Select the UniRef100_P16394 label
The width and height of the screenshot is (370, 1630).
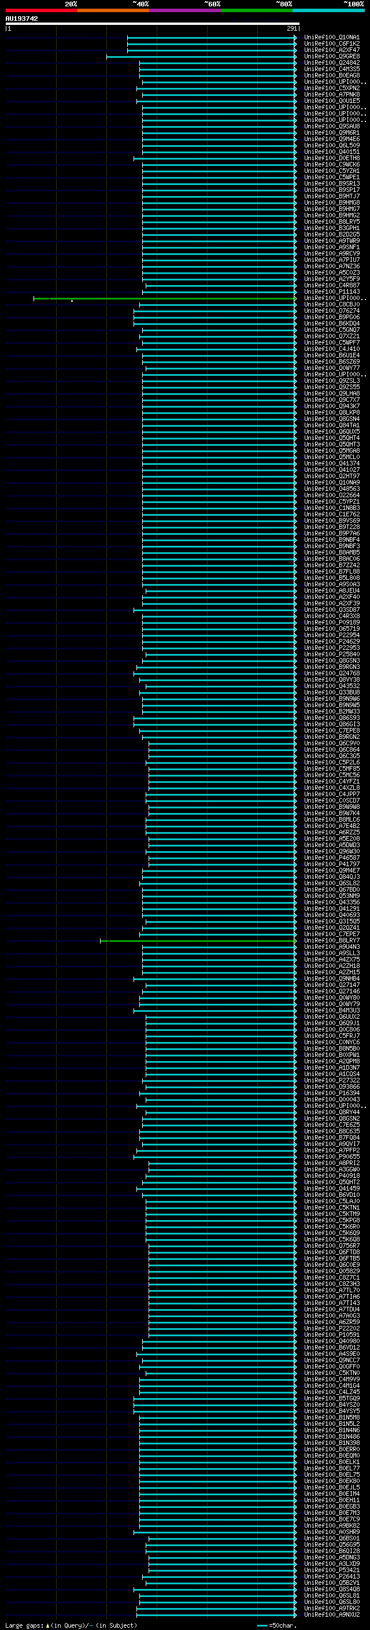[x=331, y=1093]
